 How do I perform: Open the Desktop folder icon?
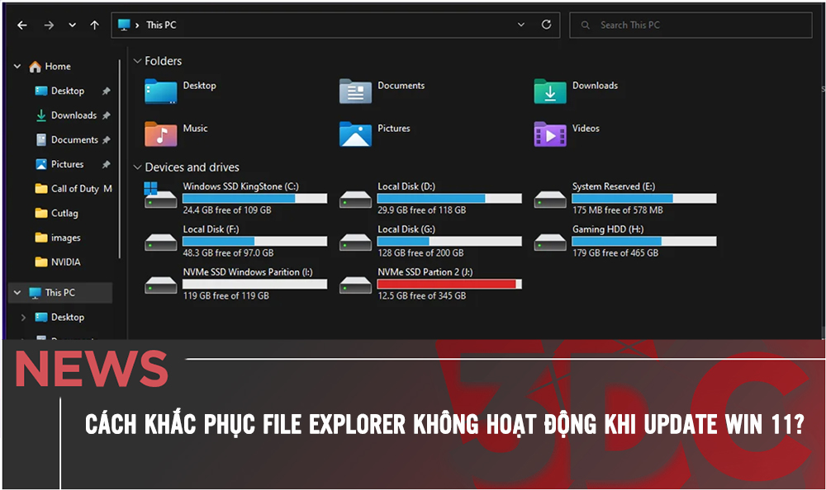(161, 91)
